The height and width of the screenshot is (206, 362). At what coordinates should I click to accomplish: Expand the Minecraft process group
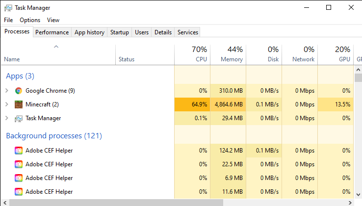tap(6, 104)
